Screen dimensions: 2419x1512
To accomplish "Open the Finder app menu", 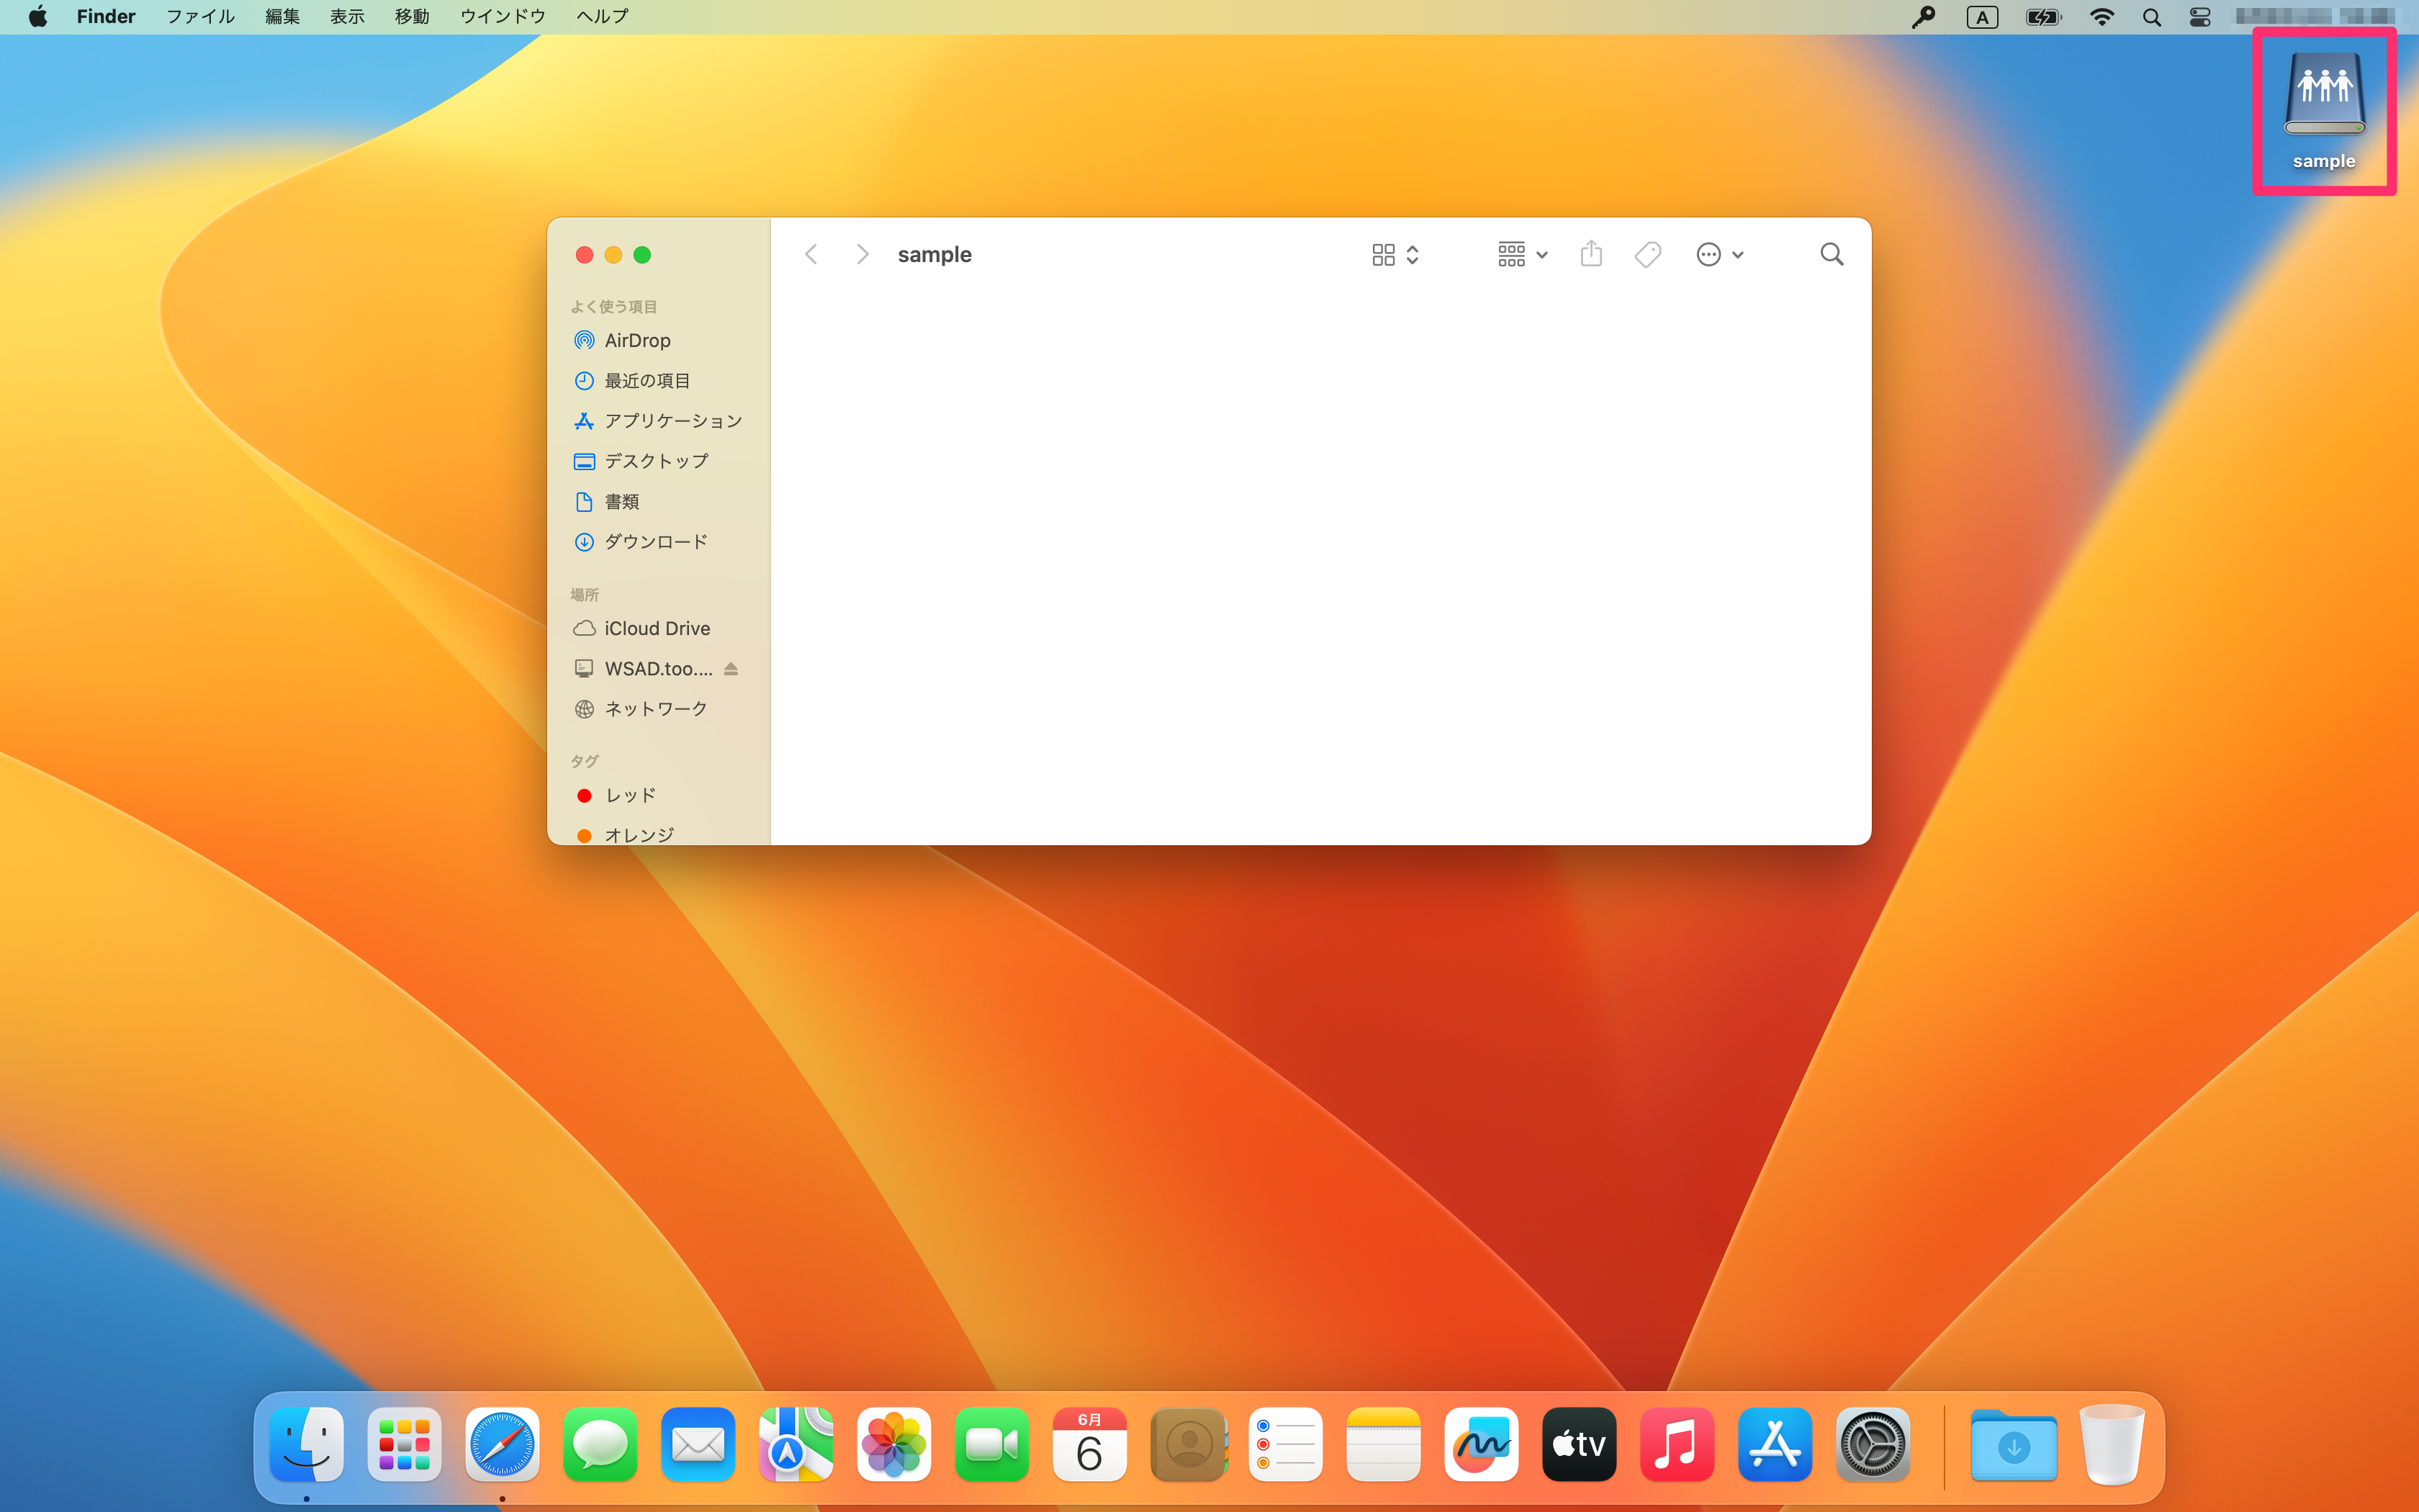I will point(106,17).
